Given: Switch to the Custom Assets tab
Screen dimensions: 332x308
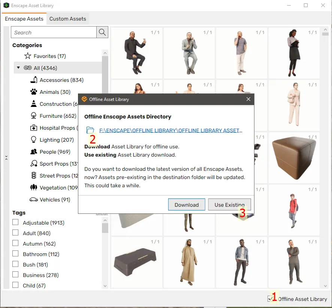Looking at the screenshot, I should pos(67,19).
